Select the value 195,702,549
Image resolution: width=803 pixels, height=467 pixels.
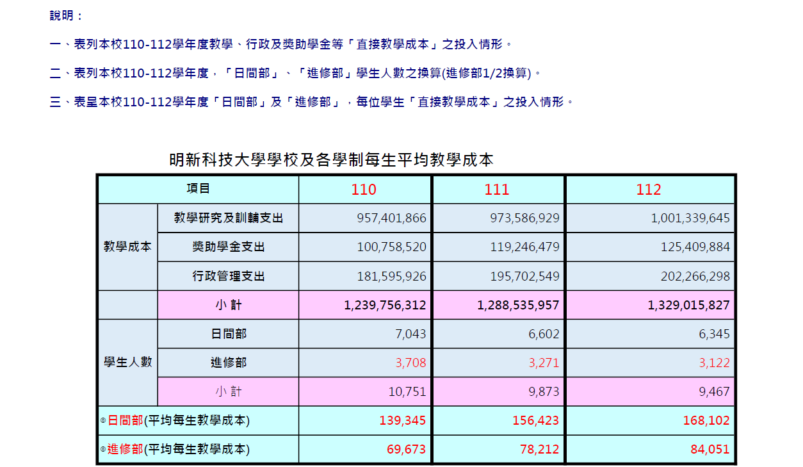(524, 277)
